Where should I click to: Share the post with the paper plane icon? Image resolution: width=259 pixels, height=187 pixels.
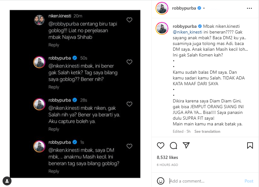(x=186, y=145)
